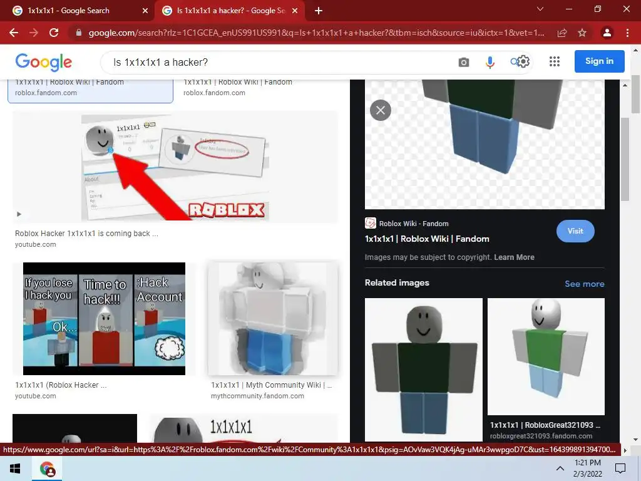Start voice search with microphone

(490, 62)
